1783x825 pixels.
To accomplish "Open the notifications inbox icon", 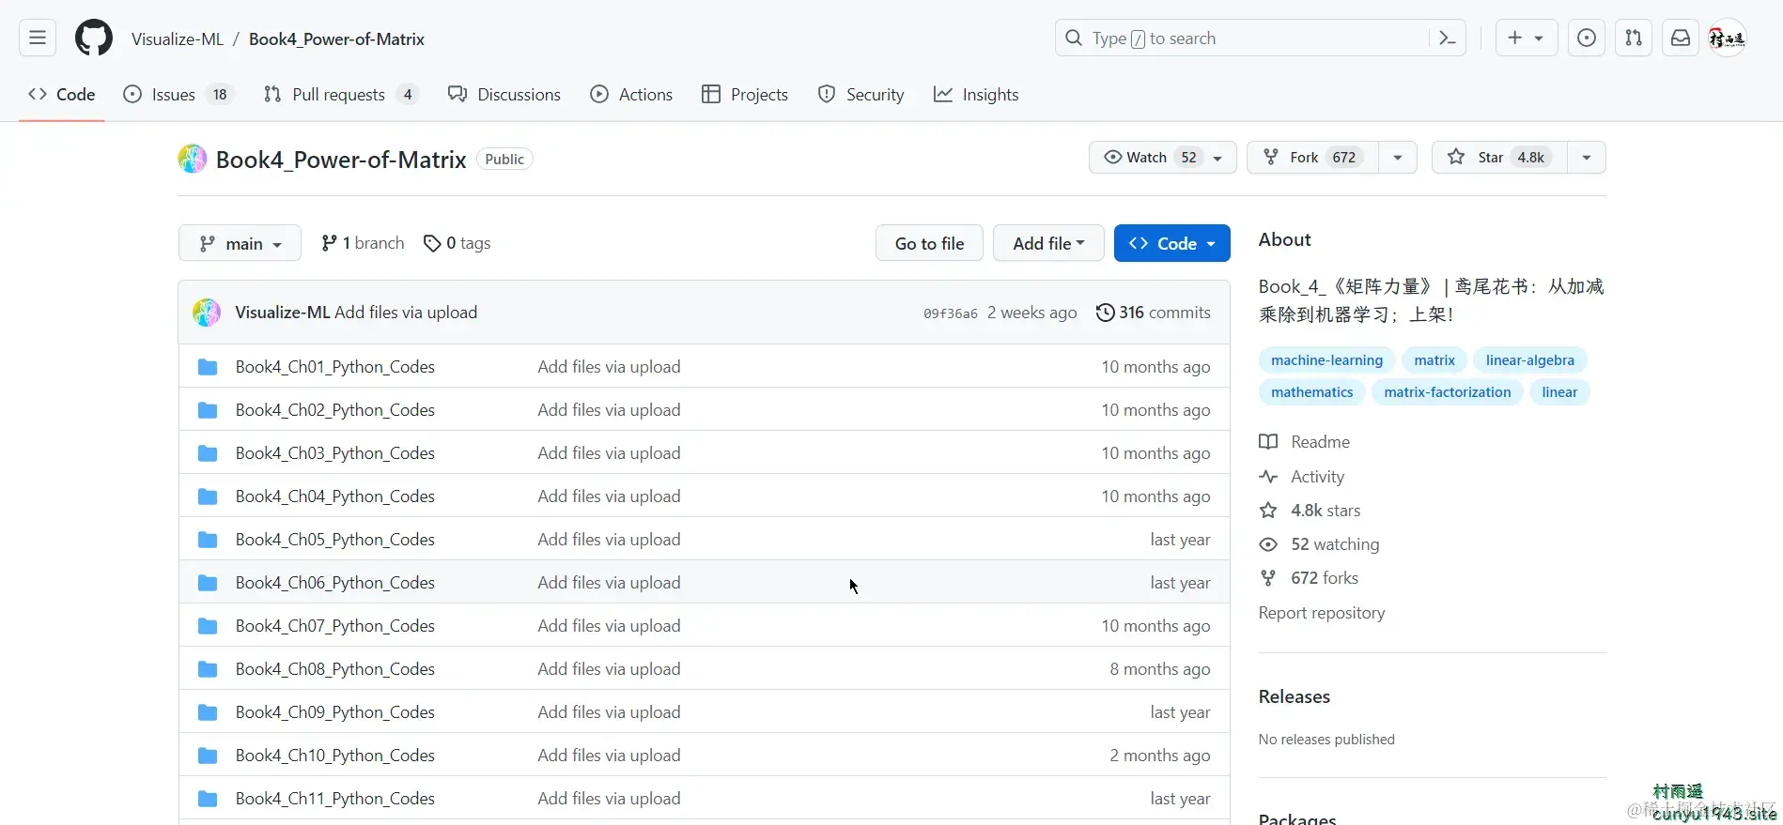I will 1681,38.
